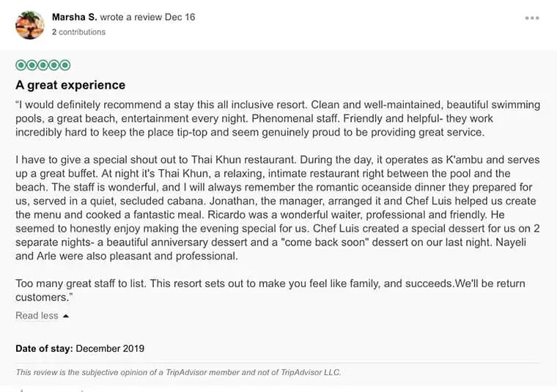Click the fourth green rating bubble

point(54,65)
